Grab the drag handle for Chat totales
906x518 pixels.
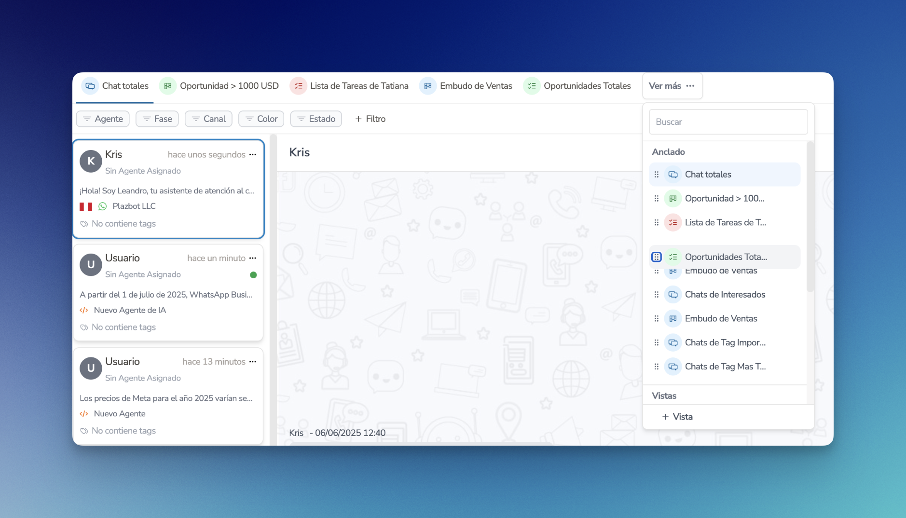pos(657,175)
